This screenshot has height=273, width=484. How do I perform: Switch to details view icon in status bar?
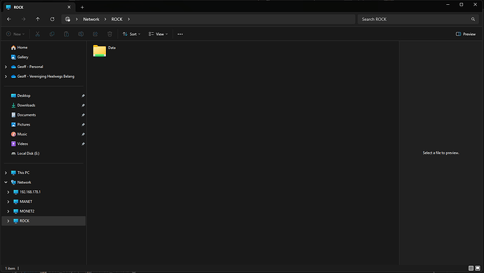pos(471,268)
